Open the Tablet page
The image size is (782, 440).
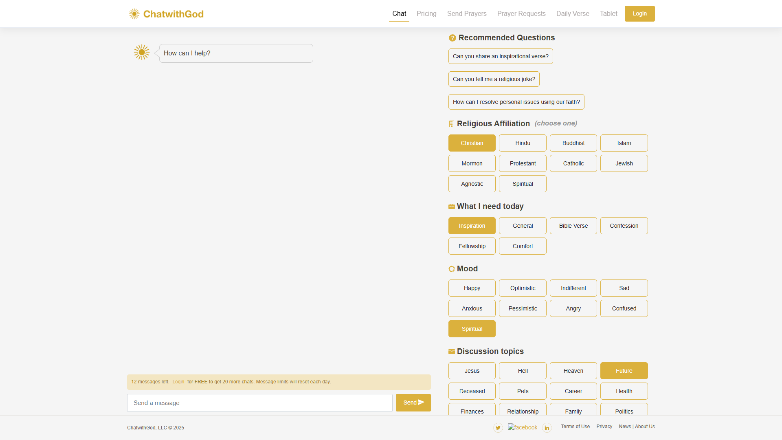coord(608,13)
